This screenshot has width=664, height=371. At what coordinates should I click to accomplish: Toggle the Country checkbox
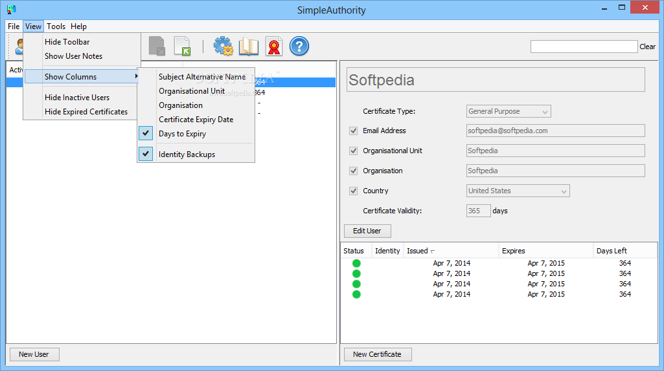(x=354, y=191)
